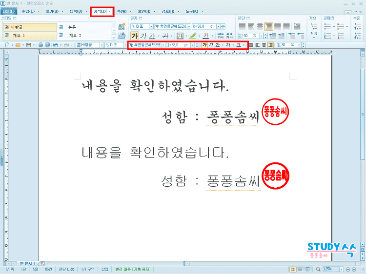Screen dimensions: 366x274
Task: Toggle bold 가 in the ribbon
Action: (135, 36)
